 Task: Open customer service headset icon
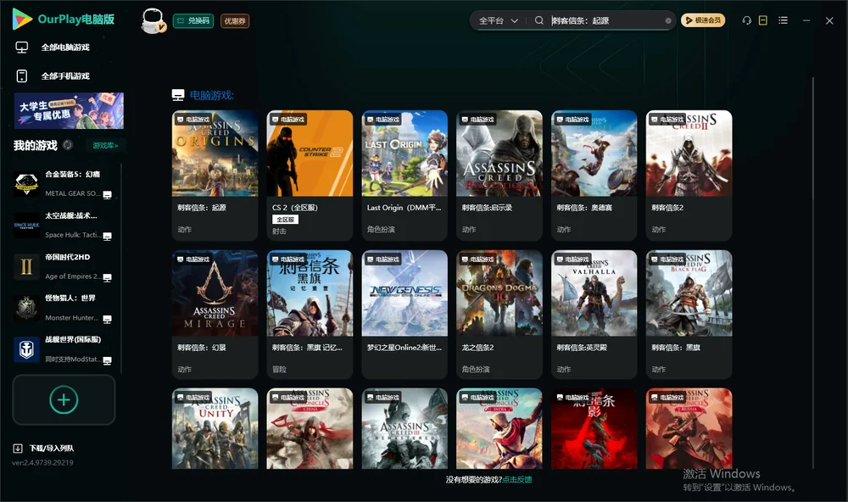pos(747,20)
